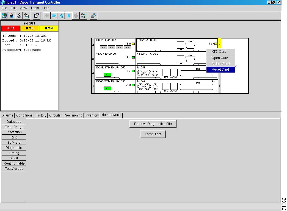This screenshot has height=211, width=287.
Task: Click green Act indicator on E10/100T-4 card
Action: coord(133,57)
